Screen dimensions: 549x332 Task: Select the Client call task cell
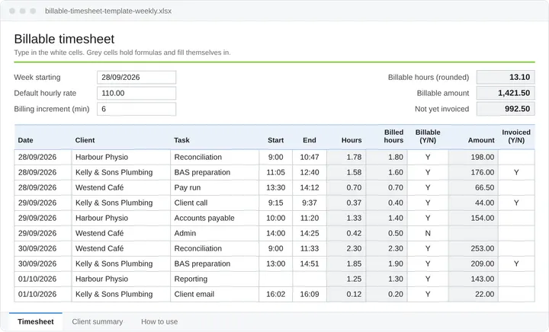click(214, 203)
